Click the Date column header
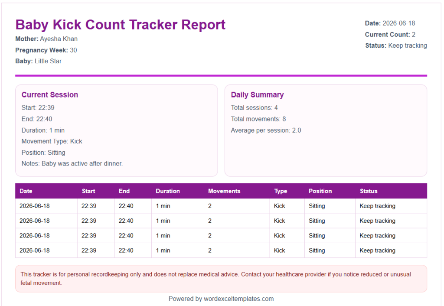444x306 pixels. pos(26,191)
